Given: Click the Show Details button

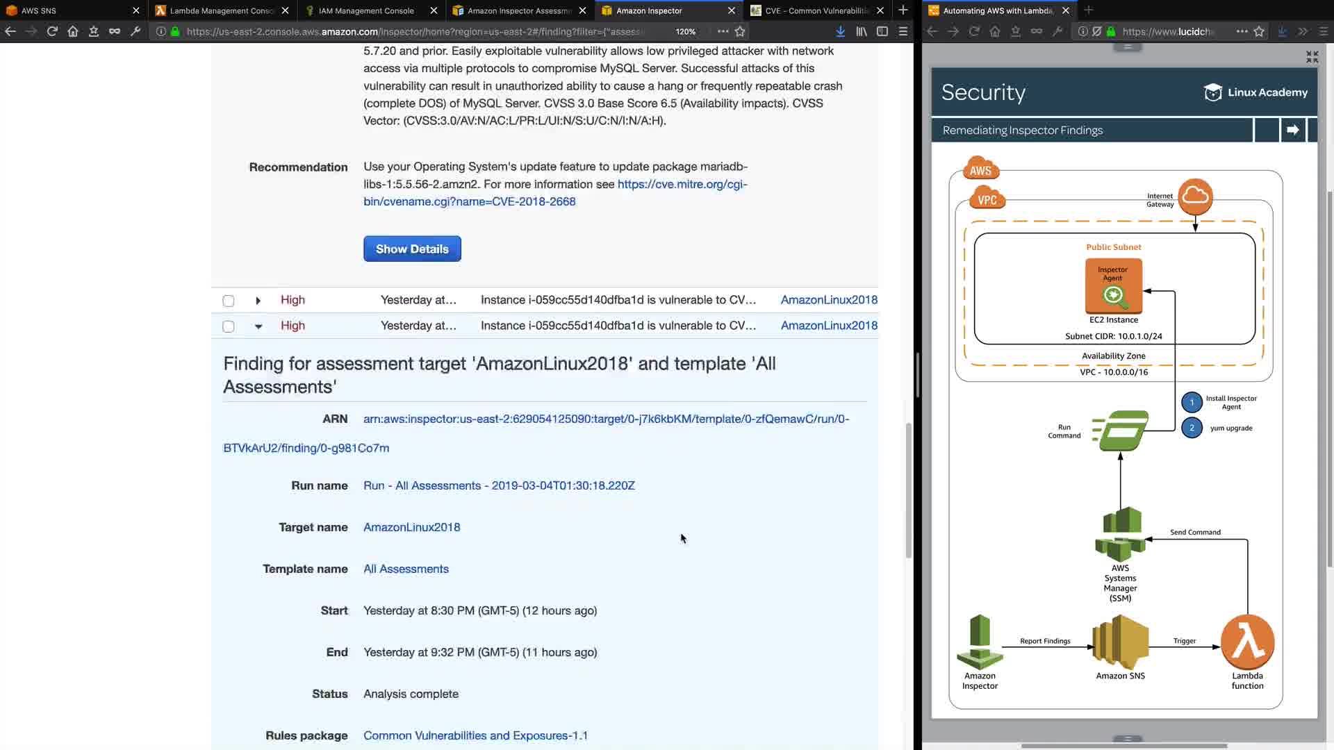Looking at the screenshot, I should pos(412,249).
